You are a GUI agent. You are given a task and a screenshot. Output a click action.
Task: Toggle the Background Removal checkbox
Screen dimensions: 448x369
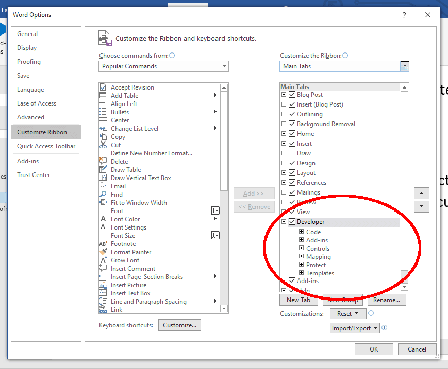coord(292,124)
